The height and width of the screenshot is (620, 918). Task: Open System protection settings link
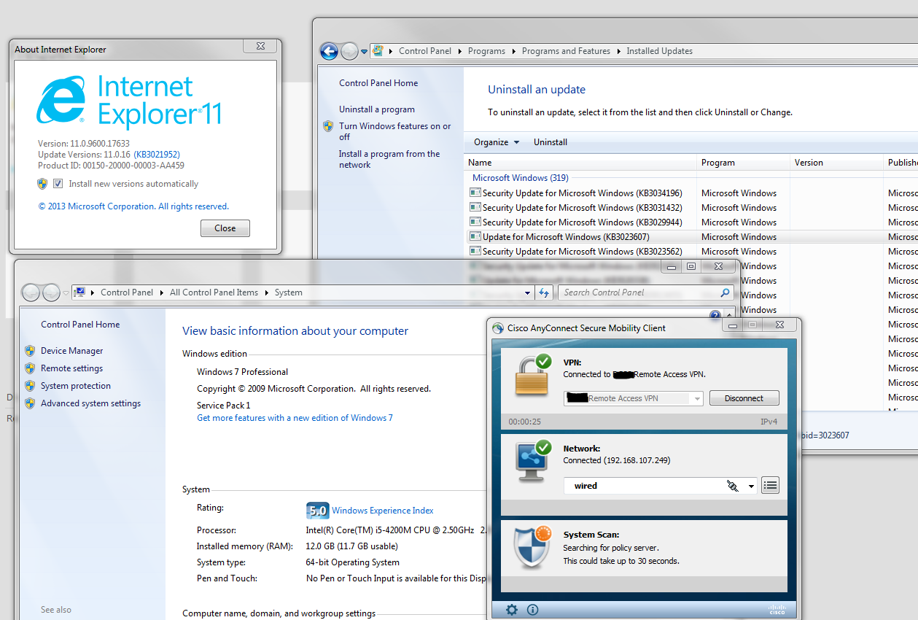pos(76,386)
